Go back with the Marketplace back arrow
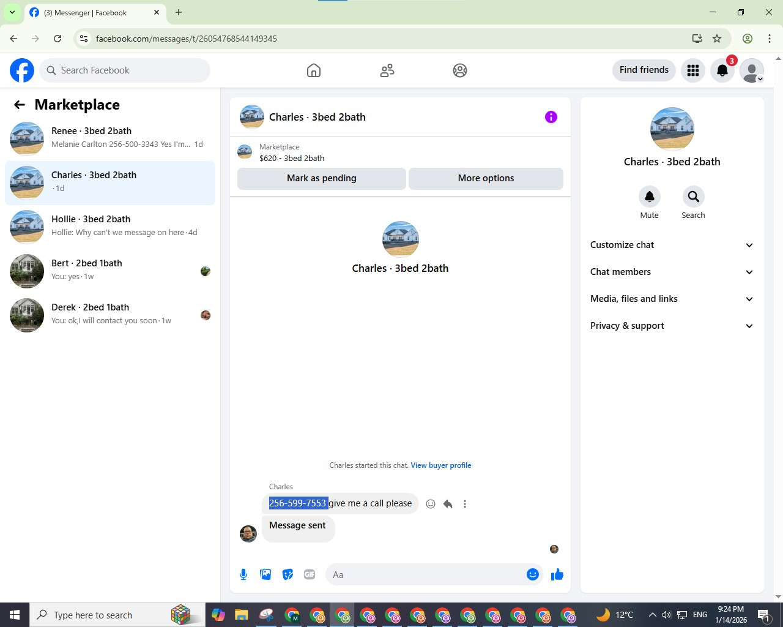Image resolution: width=783 pixels, height=627 pixels. point(20,105)
